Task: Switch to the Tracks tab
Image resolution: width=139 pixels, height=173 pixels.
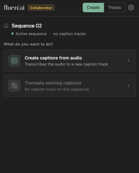Action: (115, 8)
